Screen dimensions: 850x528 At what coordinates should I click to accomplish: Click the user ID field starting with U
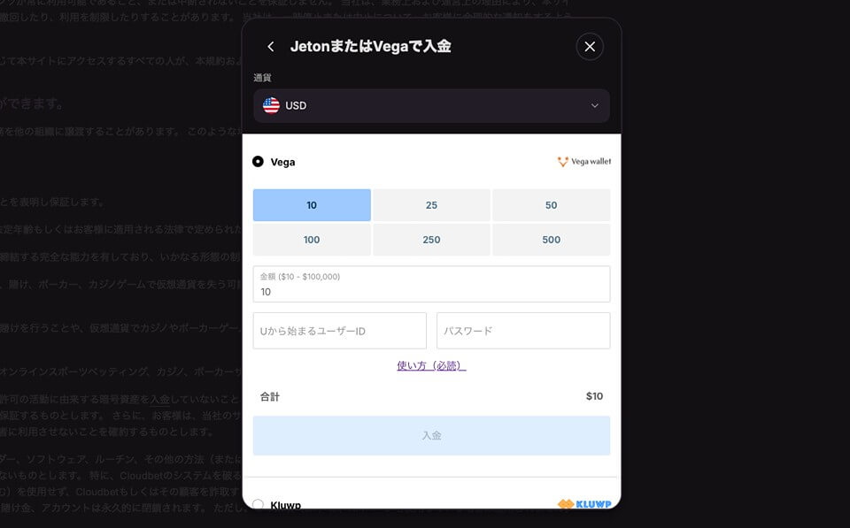340,331
